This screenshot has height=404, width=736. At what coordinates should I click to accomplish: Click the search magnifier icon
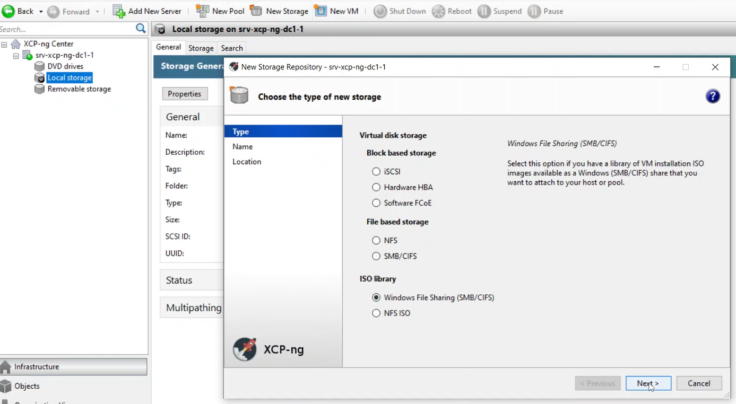pyautogui.click(x=141, y=29)
